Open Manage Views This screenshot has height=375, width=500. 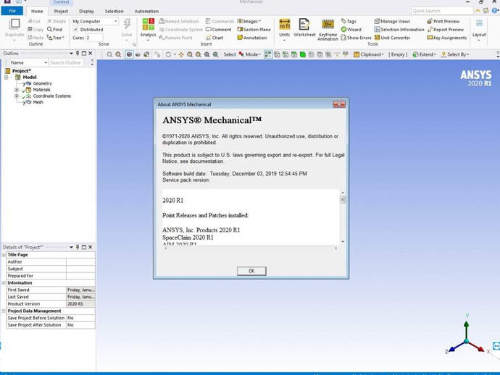pyautogui.click(x=392, y=21)
